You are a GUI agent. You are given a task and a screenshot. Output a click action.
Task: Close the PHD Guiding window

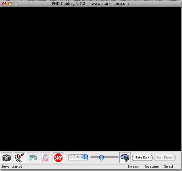tap(4, 4)
